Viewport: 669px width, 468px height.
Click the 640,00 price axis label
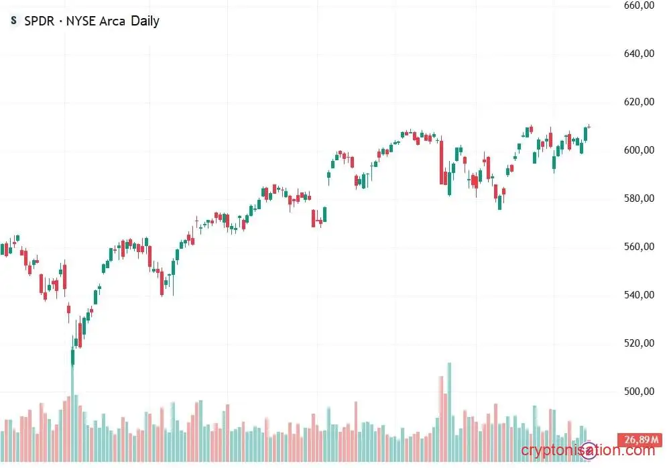639,54
